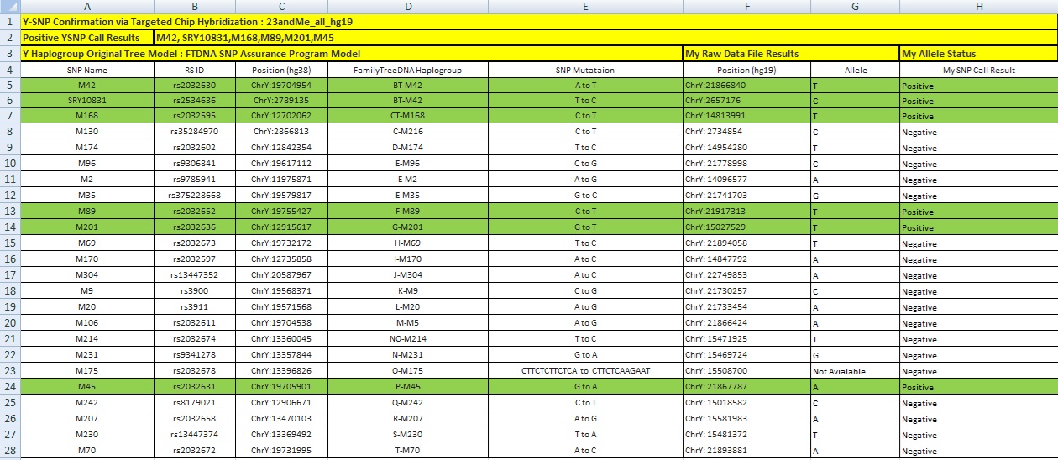
Task: Select the title cell in row 1
Action: tap(539, 22)
